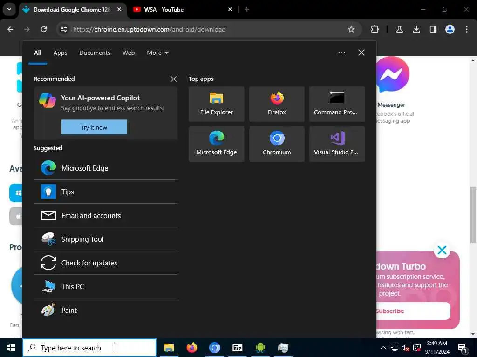Open Tips from Suggested list

105,192
